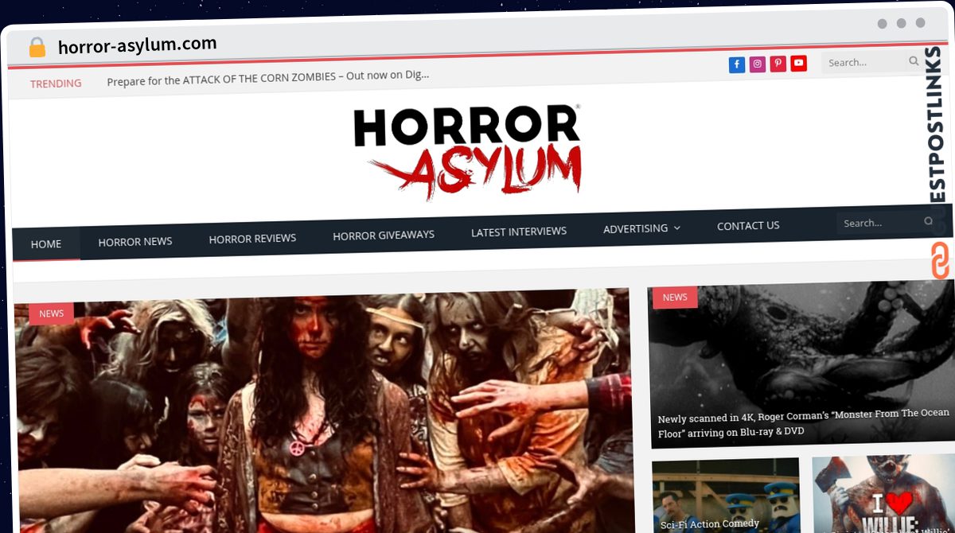This screenshot has width=955, height=533.
Task: Open the Latest Interviews menu item
Action: pos(519,231)
